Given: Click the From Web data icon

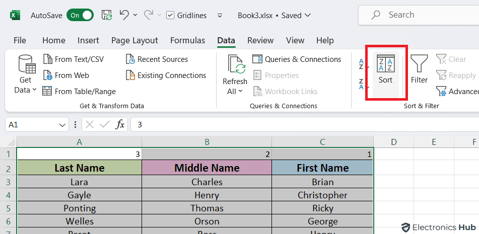Looking at the screenshot, I should (66, 75).
